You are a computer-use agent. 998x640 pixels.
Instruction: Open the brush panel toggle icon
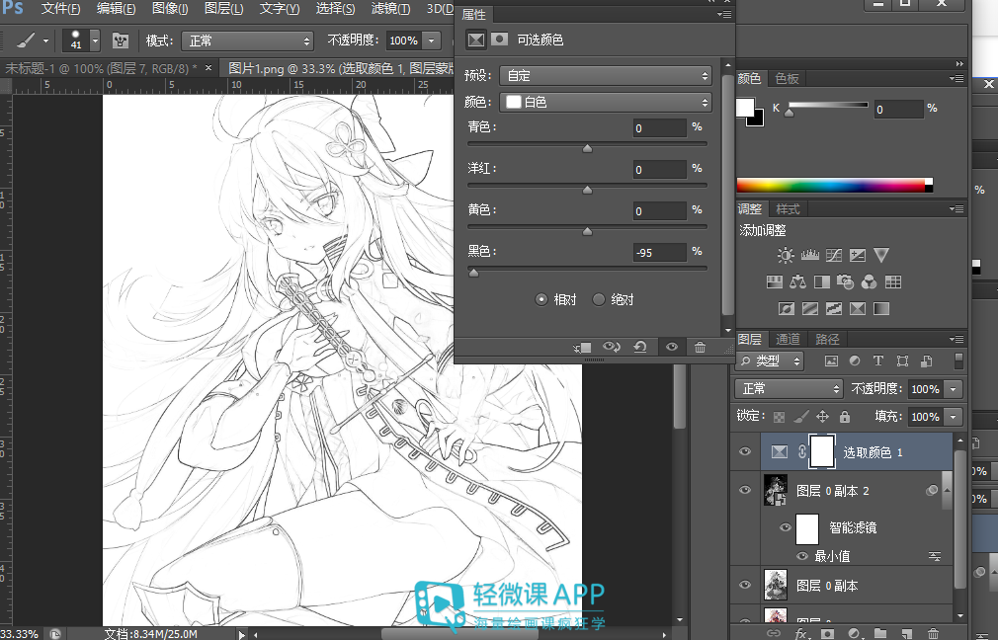point(120,41)
